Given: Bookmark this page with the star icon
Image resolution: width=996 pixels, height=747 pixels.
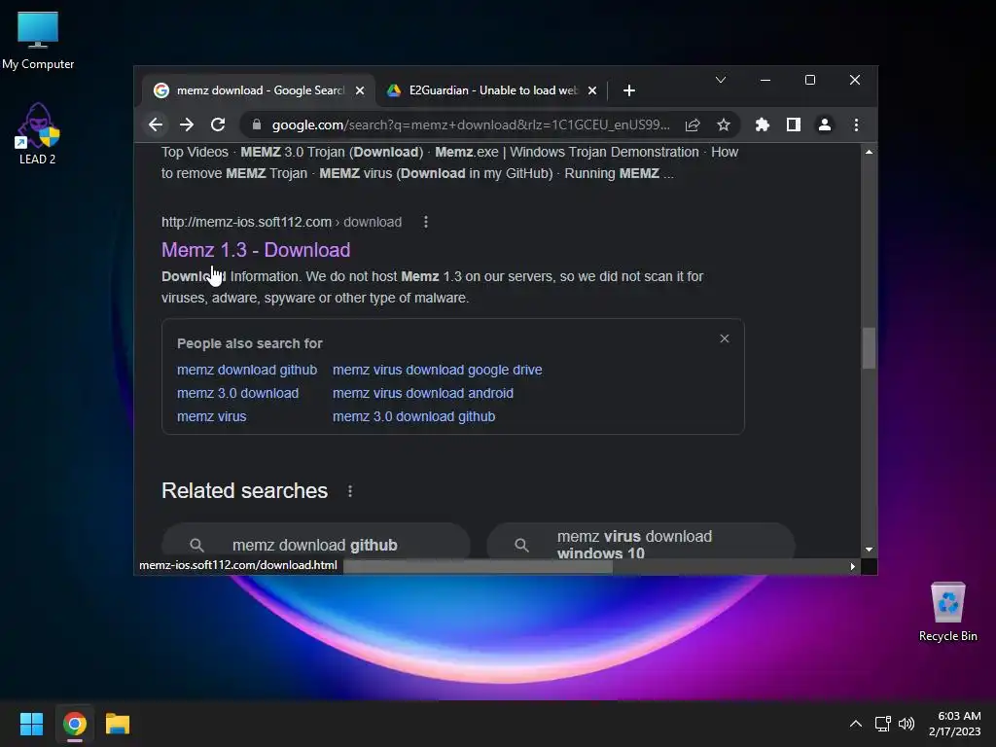Looking at the screenshot, I should (x=724, y=125).
